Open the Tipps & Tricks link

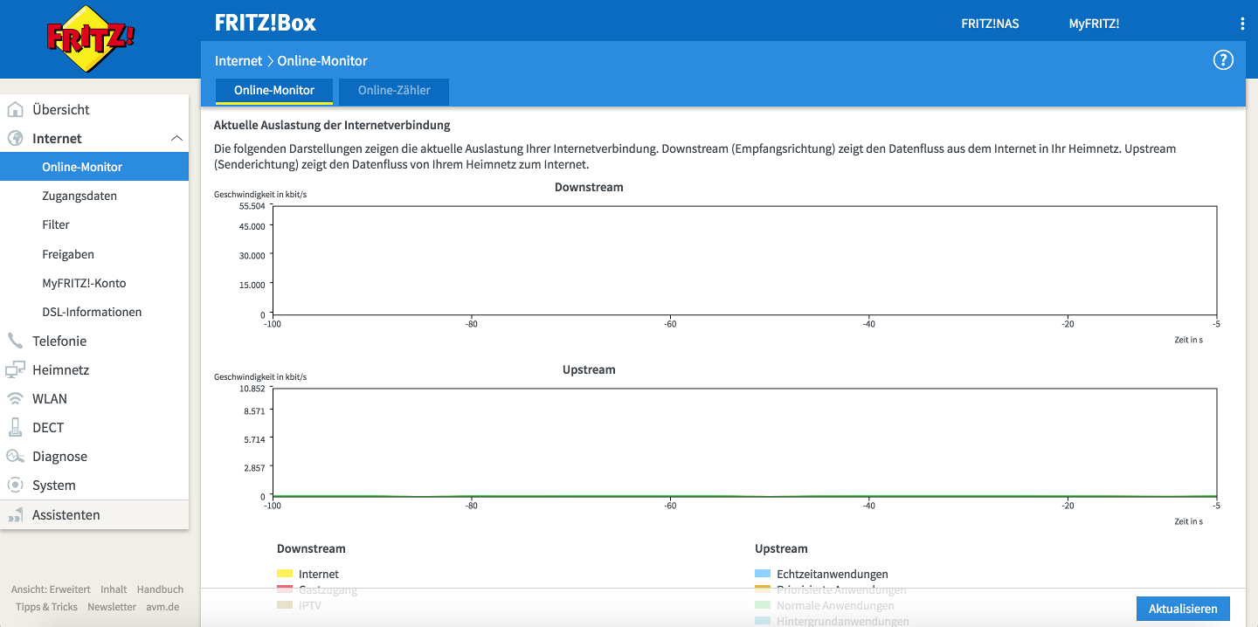coord(46,607)
